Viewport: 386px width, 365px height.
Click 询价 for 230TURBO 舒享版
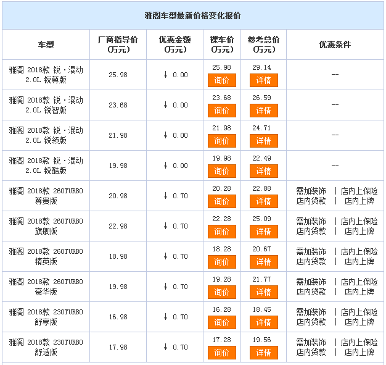coord(222,322)
